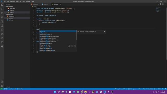The height and width of the screenshot is (94, 167).
Task: Change the UTF-8 encoding selector
Action: 140,89
